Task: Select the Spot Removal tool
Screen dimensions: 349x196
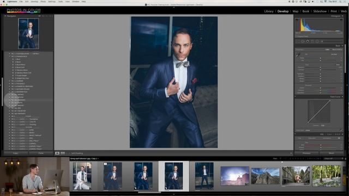Action: (303, 41)
